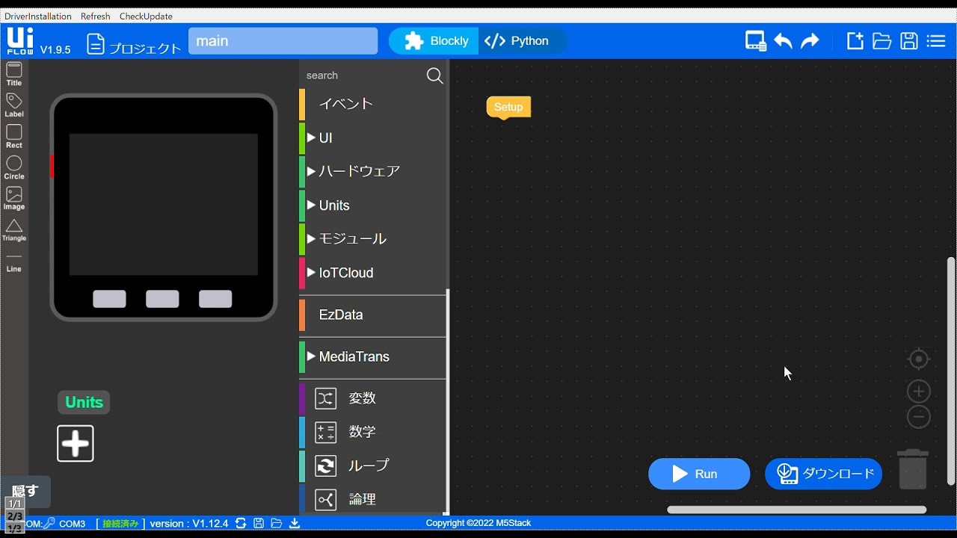The height and width of the screenshot is (538, 957).
Task: Expand the IoTCloud block category
Action: tap(373, 273)
